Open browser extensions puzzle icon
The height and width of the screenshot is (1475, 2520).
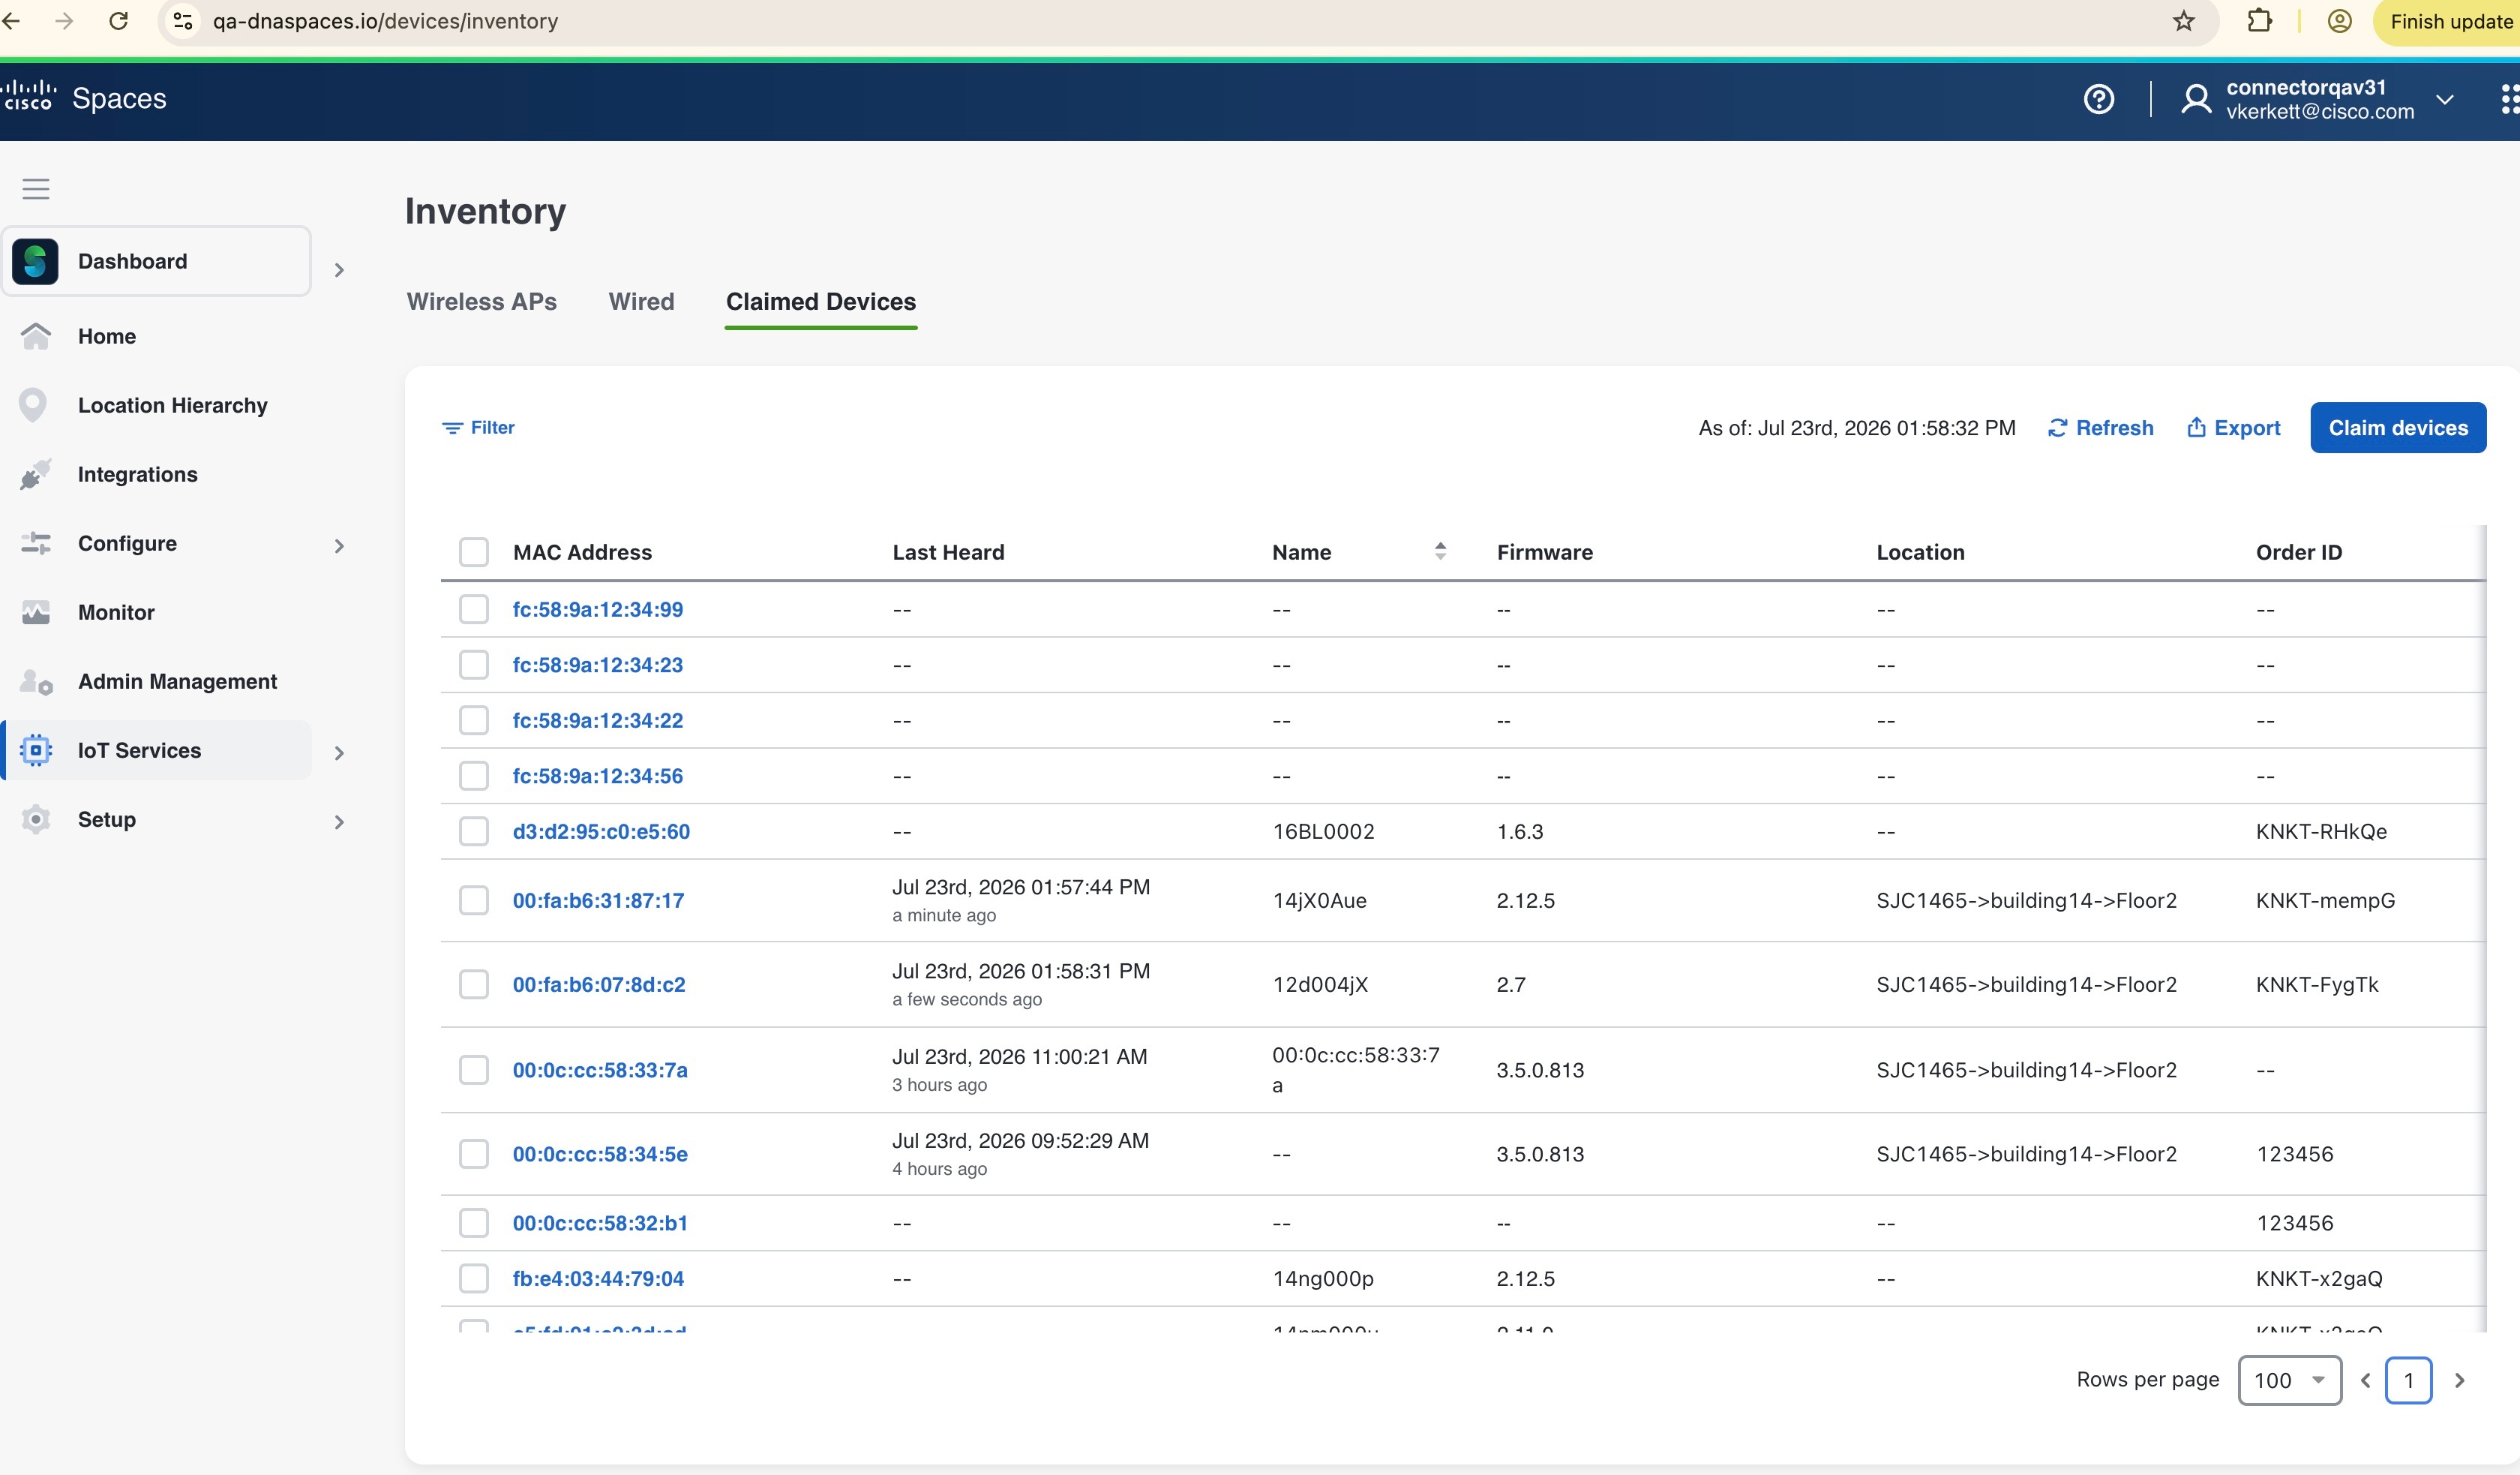2259,21
